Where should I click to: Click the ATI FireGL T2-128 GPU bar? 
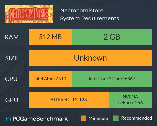69,100
